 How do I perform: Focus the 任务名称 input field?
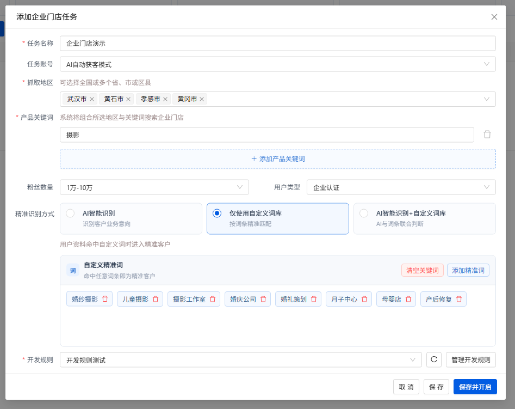coord(277,44)
